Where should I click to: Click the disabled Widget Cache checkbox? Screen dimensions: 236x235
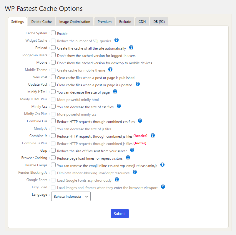coord(53,41)
